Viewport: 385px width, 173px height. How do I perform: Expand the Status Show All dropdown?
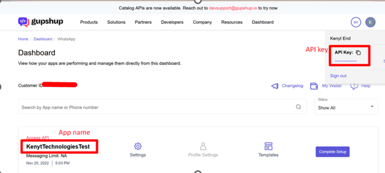(x=346, y=107)
